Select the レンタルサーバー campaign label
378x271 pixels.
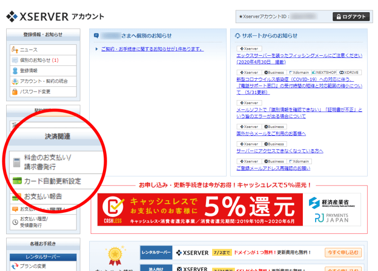tap(156, 253)
